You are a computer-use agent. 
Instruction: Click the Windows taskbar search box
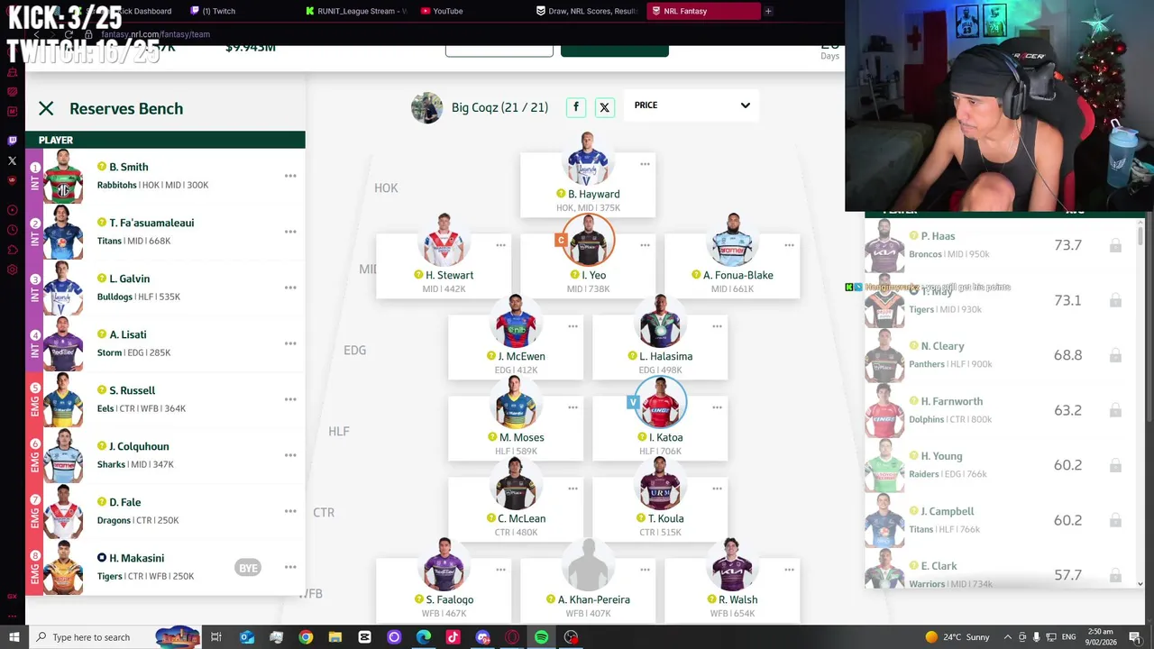tap(116, 637)
